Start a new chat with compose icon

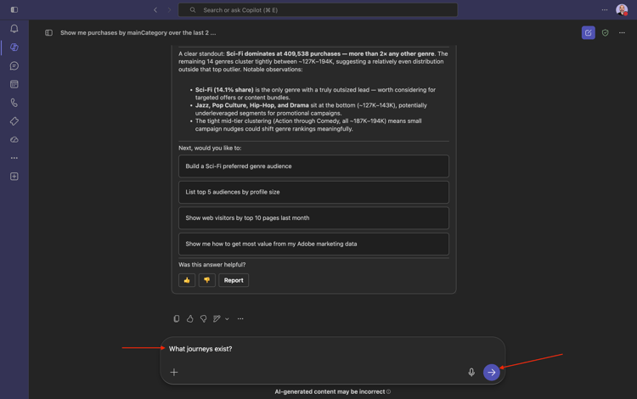tap(589, 32)
